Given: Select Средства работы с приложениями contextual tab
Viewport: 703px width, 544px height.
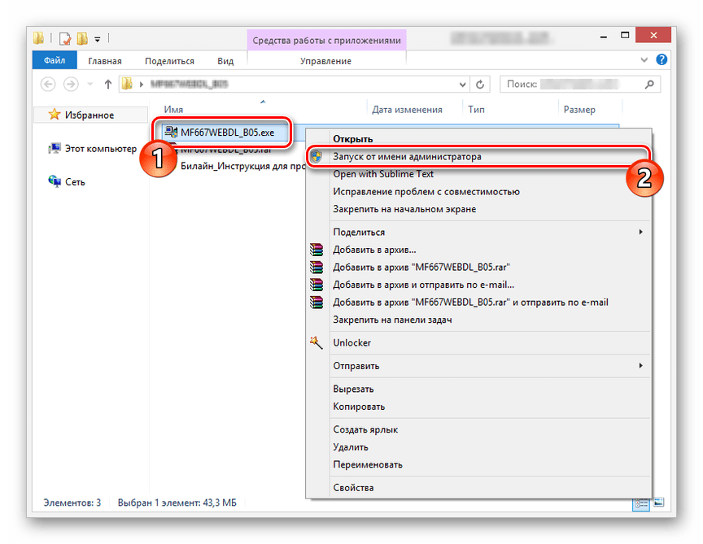Looking at the screenshot, I should (x=326, y=41).
